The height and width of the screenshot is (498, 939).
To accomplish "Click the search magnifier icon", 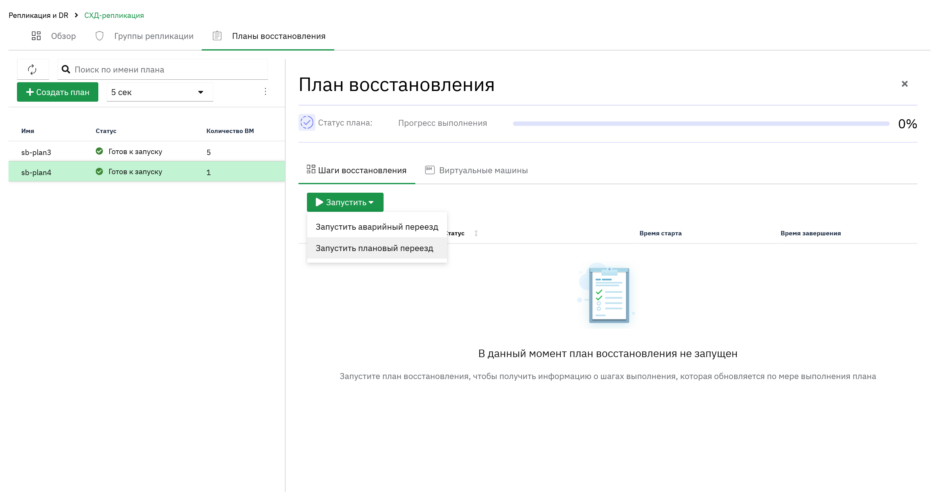I will coord(66,69).
